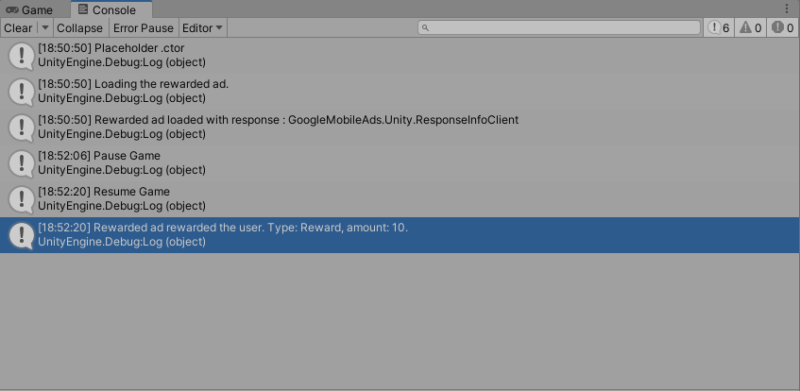Open the console panel kebab menu
The height and width of the screenshot is (391, 800).
click(786, 9)
